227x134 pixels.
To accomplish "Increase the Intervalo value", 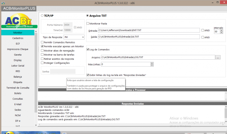I will [x=221, y=30].
